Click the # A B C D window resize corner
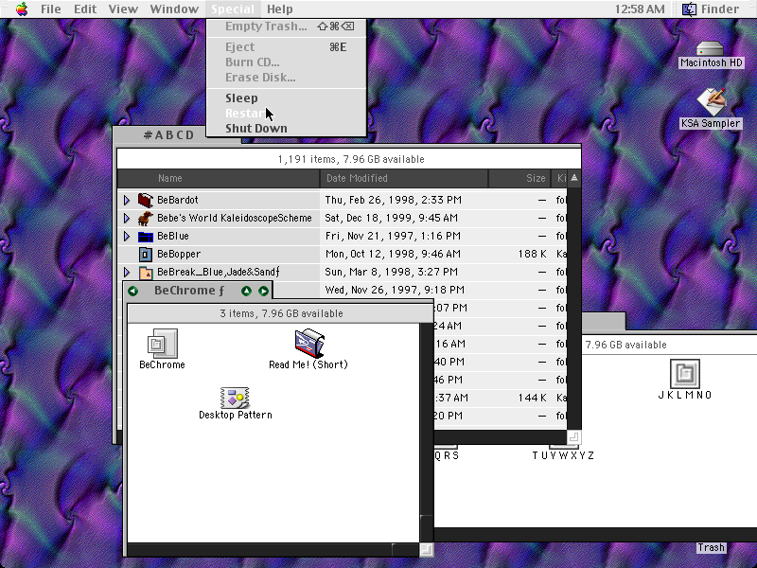Viewport: 757px width, 568px height. [574, 437]
